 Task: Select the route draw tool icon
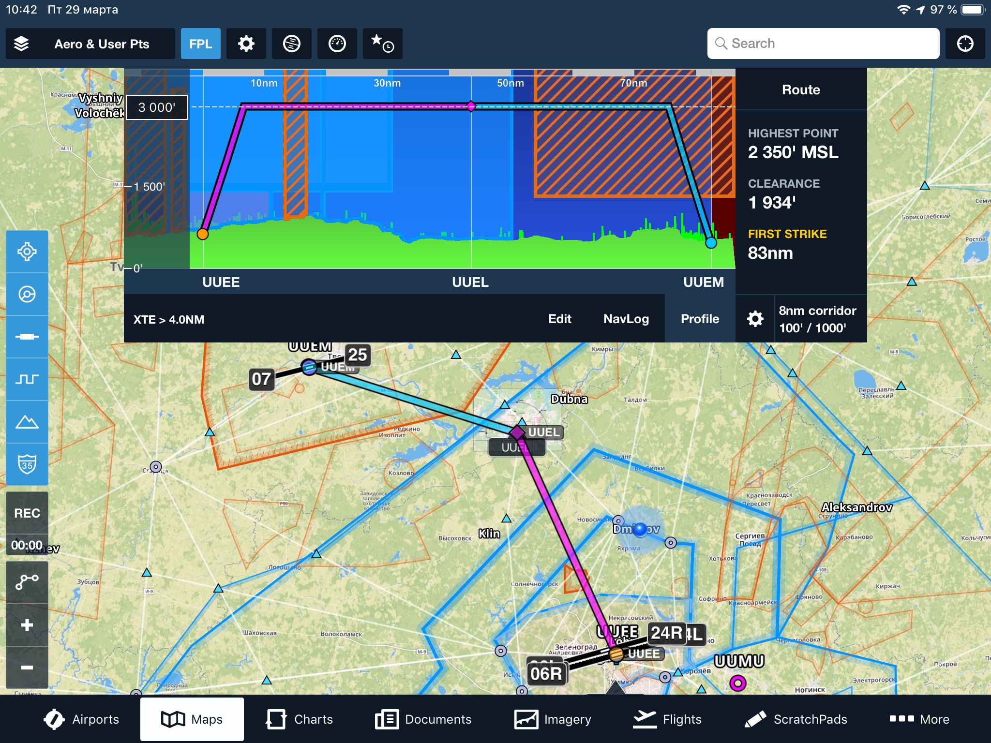click(27, 582)
